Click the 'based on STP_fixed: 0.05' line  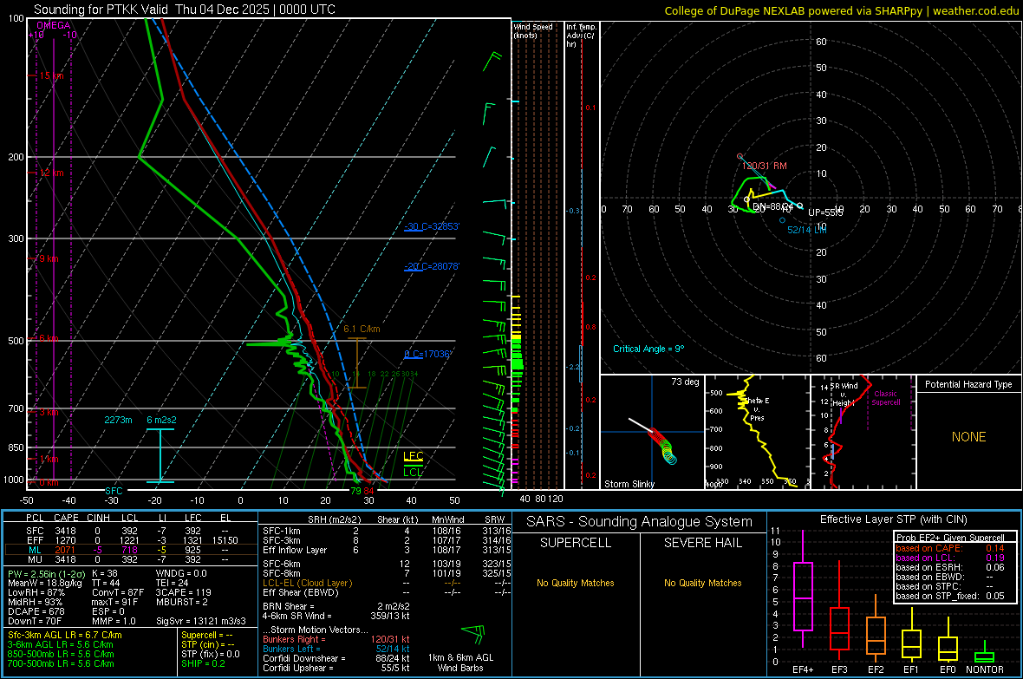coord(950,596)
